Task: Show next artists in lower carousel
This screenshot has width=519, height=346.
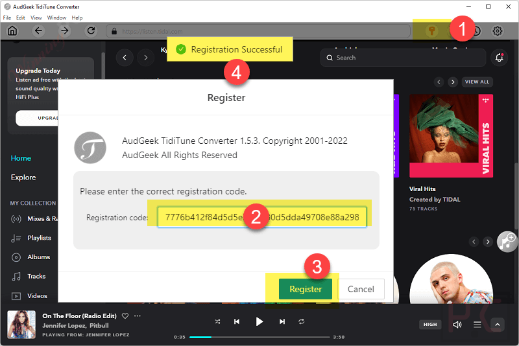Action: tap(488, 242)
